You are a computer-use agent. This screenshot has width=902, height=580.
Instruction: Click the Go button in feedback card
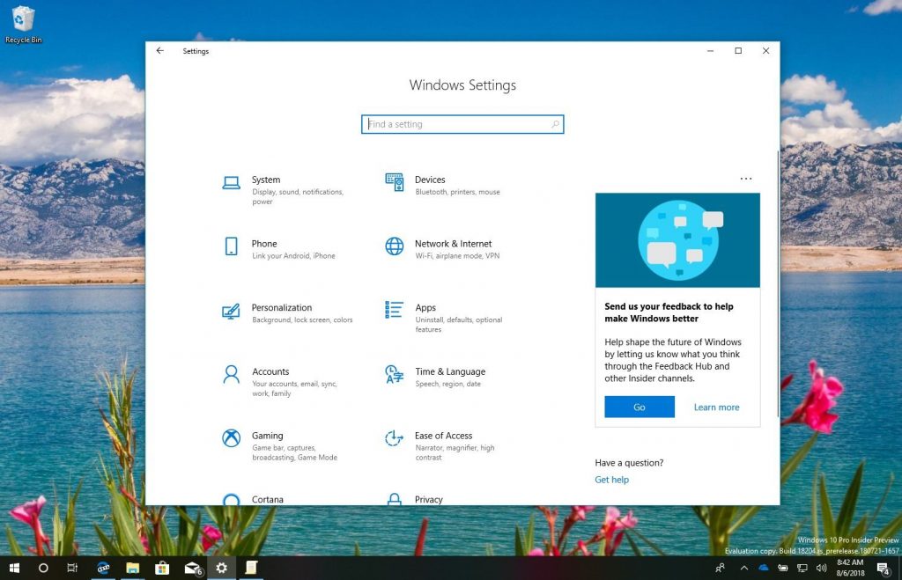click(x=639, y=407)
